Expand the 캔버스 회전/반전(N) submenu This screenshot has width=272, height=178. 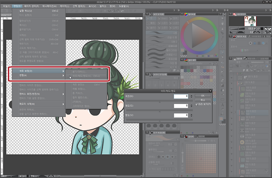click(x=39, y=94)
